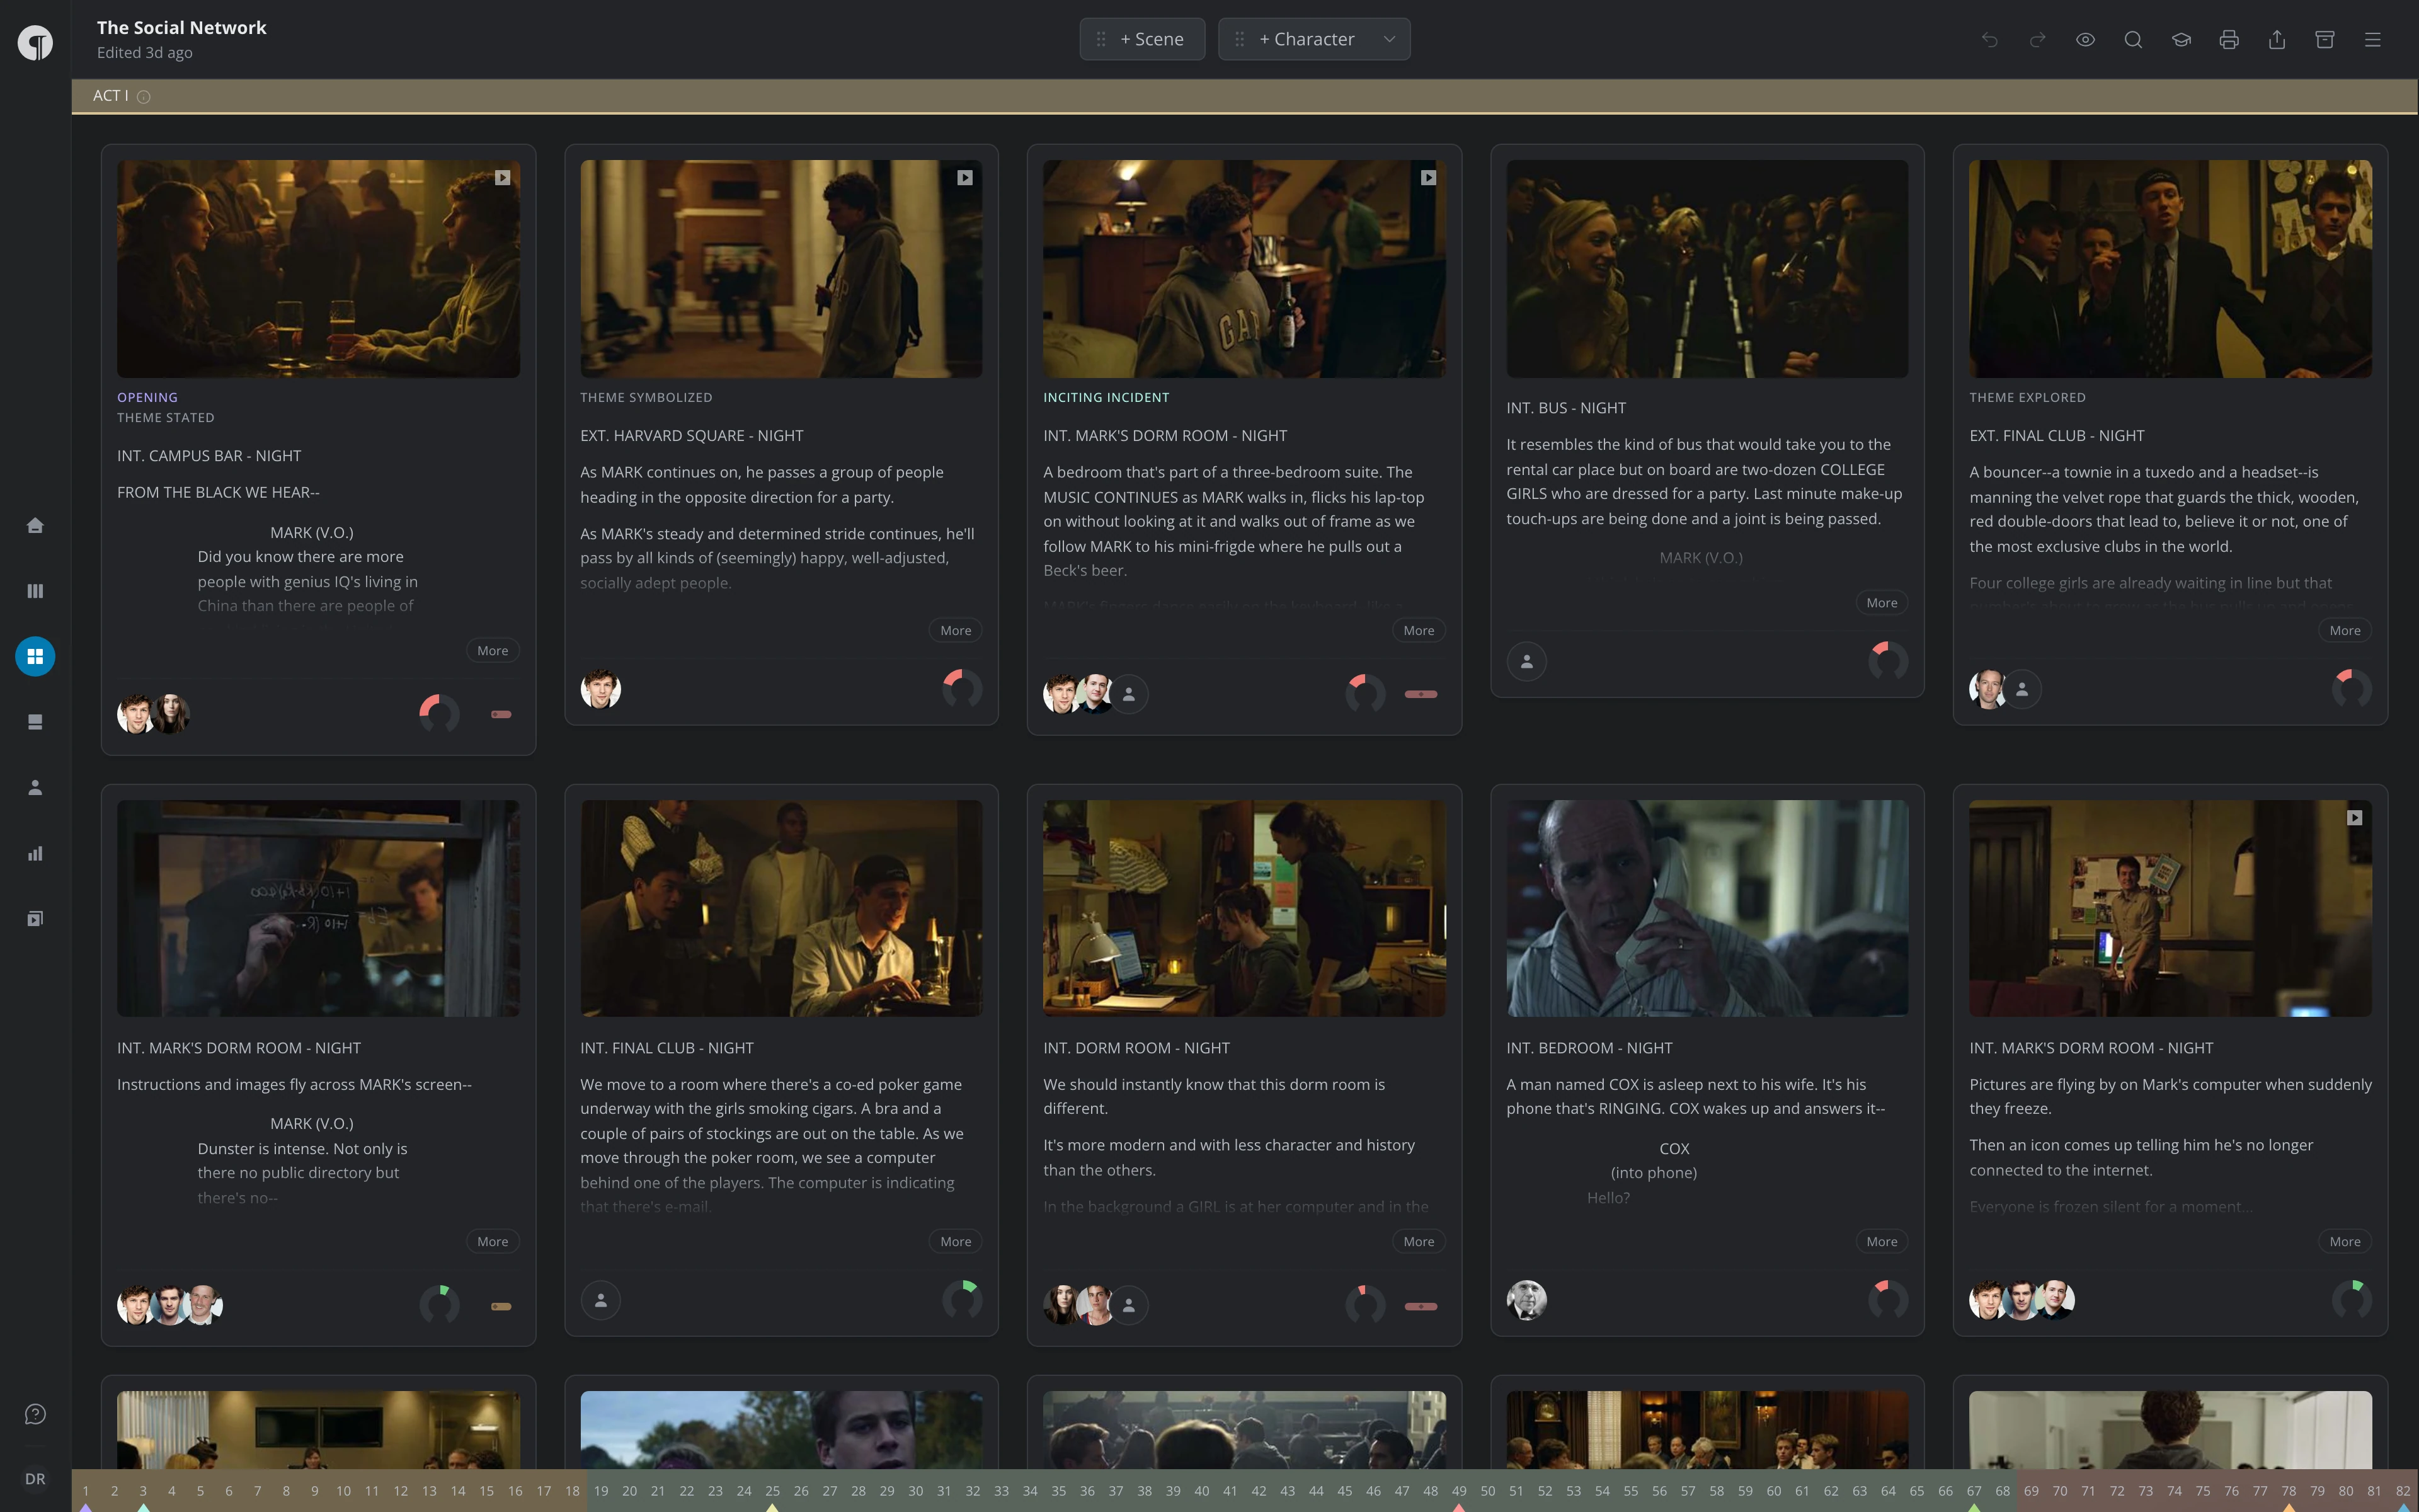Click the share export icon in the toolbar
The height and width of the screenshot is (1512, 2419).
pyautogui.click(x=2277, y=40)
